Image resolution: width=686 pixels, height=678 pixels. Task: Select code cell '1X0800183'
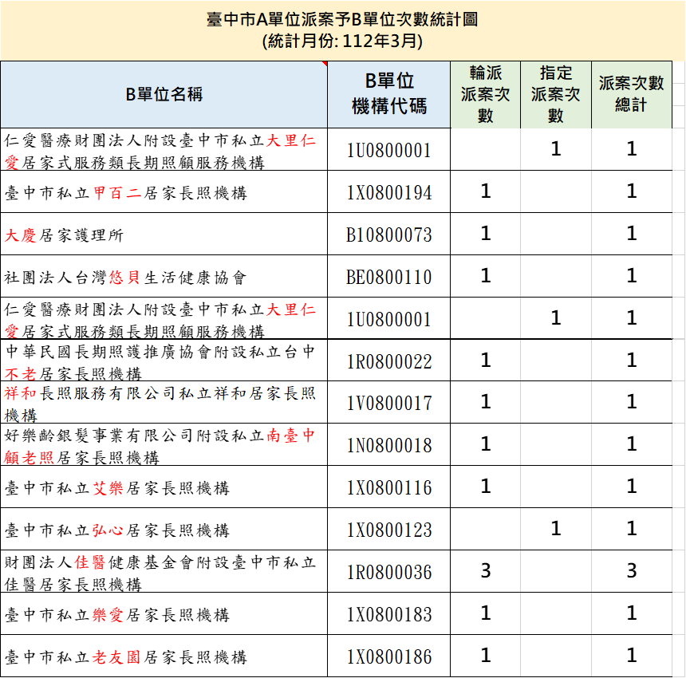pos(389,614)
